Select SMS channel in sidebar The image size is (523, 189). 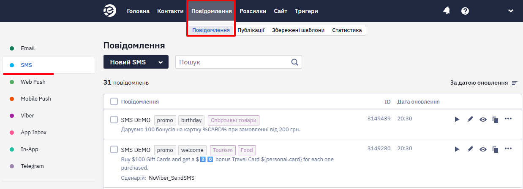tap(48, 65)
